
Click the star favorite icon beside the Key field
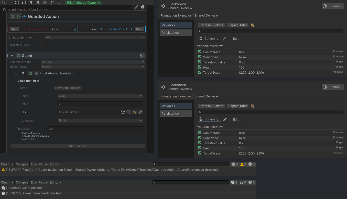123,112
